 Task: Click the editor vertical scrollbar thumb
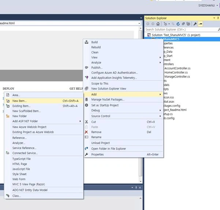(141, 103)
